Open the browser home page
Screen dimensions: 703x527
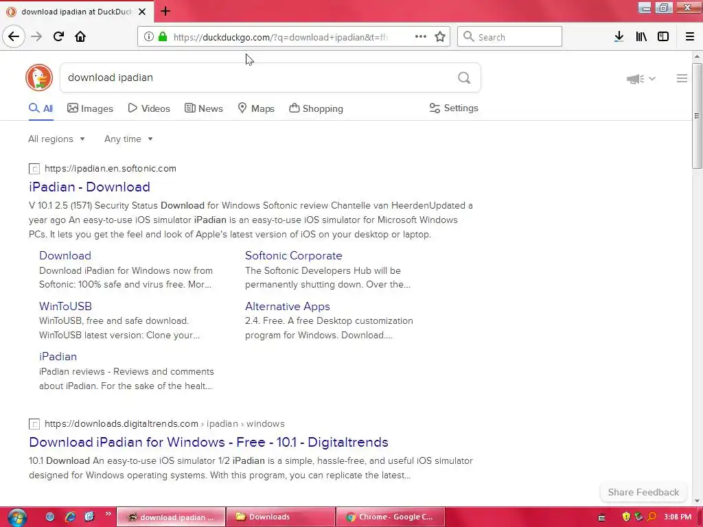click(80, 36)
